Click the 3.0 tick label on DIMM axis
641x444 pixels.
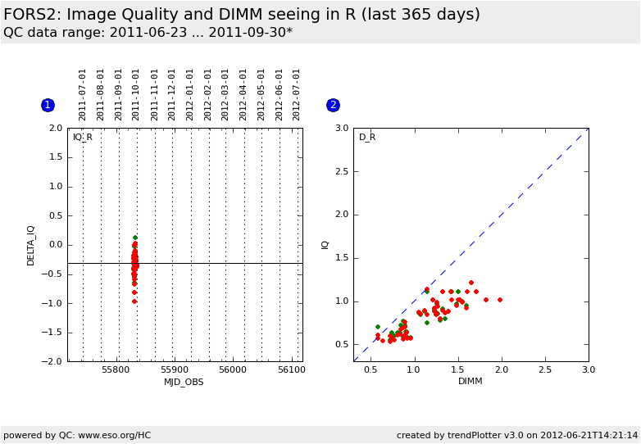[x=589, y=370]
